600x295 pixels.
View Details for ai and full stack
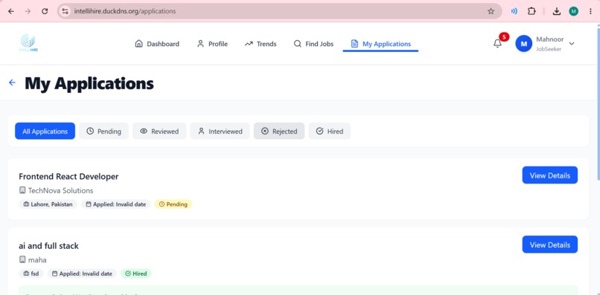pyautogui.click(x=550, y=244)
